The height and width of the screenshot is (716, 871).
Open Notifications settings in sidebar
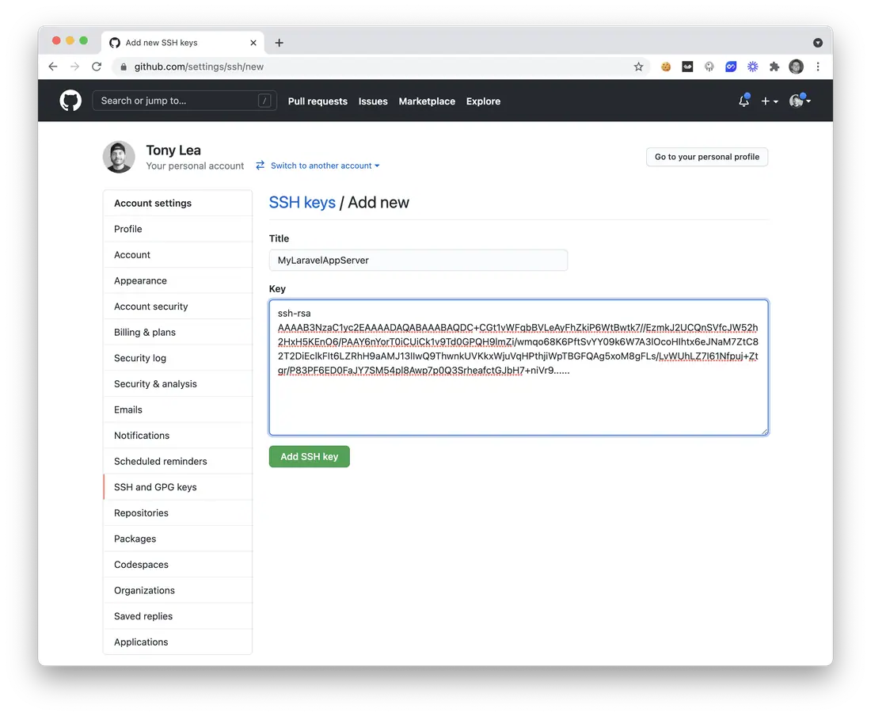pyautogui.click(x=177, y=436)
